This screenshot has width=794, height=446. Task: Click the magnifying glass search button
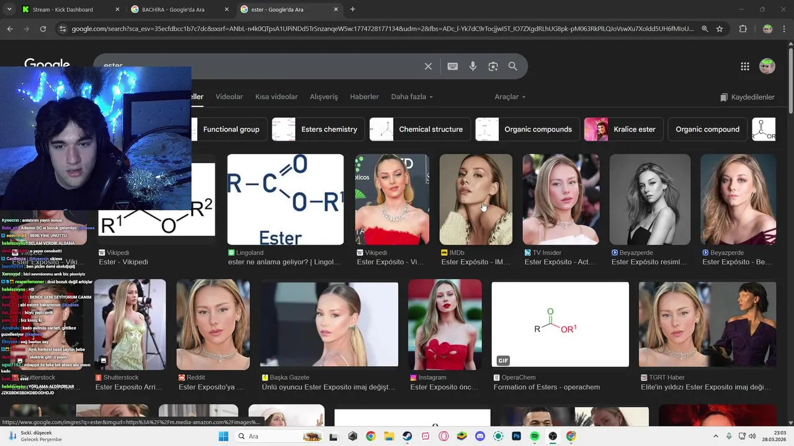(x=513, y=66)
